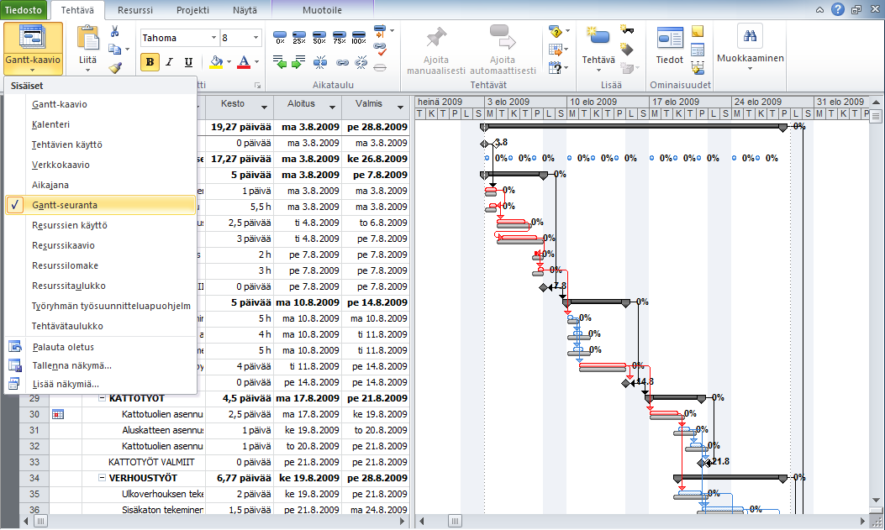Select the row 30 header cell

34,414
